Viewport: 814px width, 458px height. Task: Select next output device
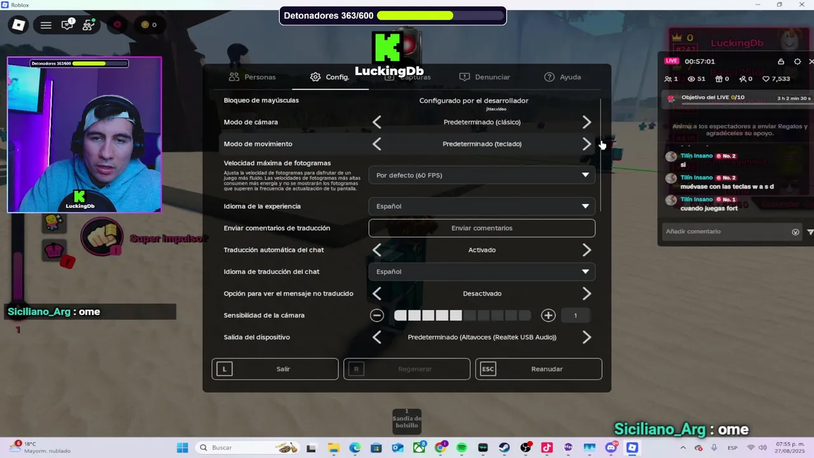pos(586,337)
